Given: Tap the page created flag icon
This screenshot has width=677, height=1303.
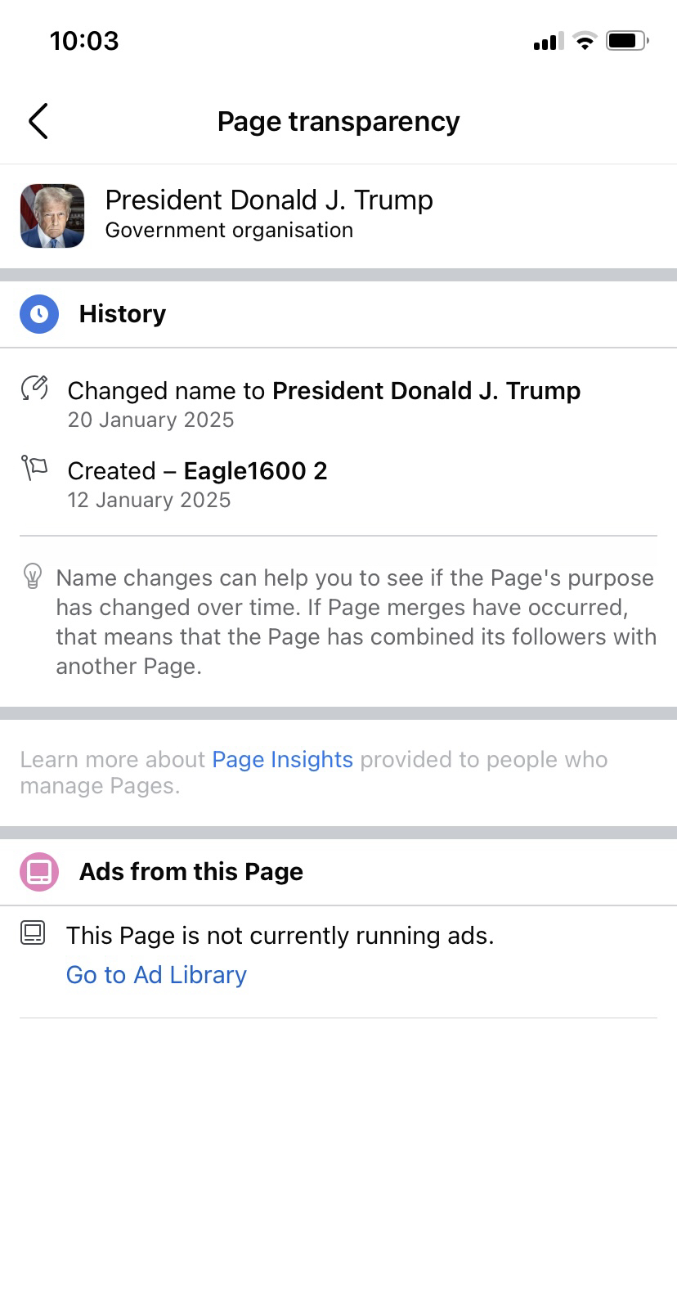Looking at the screenshot, I should tap(34, 468).
